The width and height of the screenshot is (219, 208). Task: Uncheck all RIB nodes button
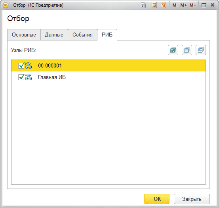pos(187,50)
